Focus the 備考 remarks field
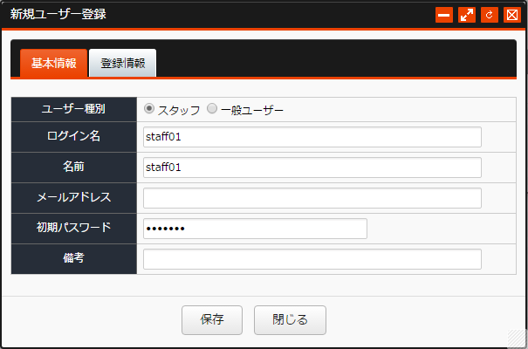528x349 pixels. [312, 259]
